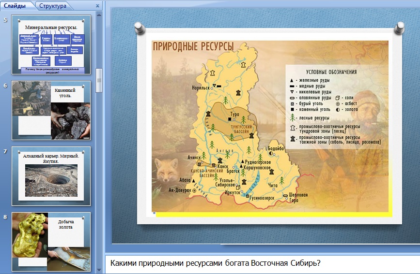The height and width of the screenshot is (274, 420).
Task: Click the left pushpin on the slide
Action: point(140,28)
